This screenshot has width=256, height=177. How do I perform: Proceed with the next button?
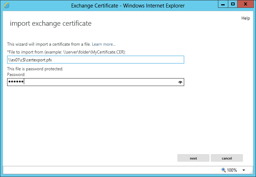[193, 158]
